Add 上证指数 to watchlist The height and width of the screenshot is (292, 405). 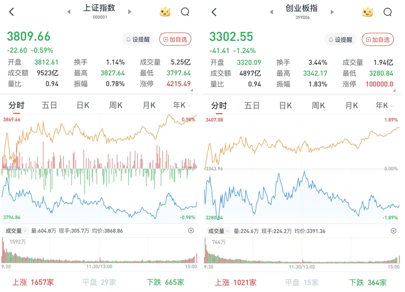click(x=175, y=39)
